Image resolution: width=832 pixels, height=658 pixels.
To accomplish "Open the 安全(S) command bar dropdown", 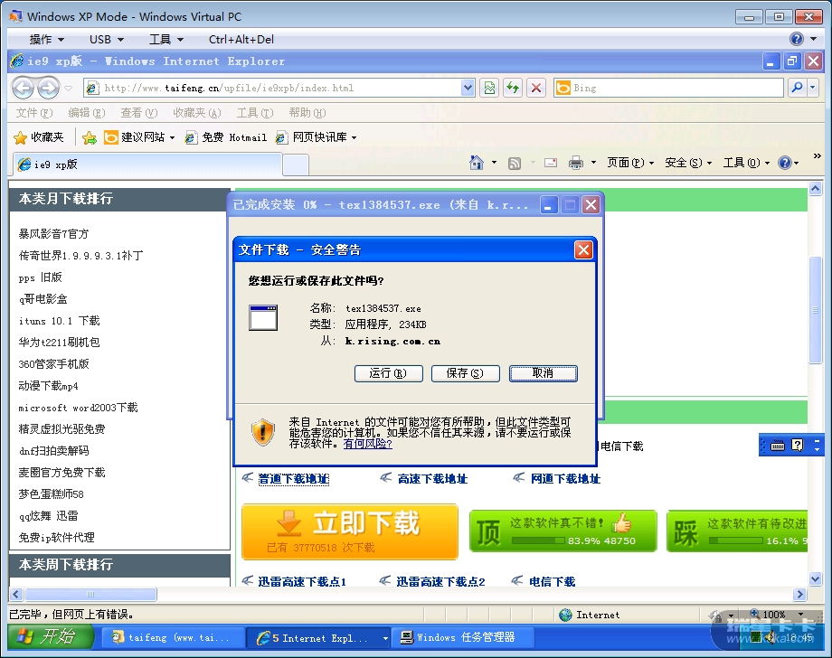I will tap(688, 163).
